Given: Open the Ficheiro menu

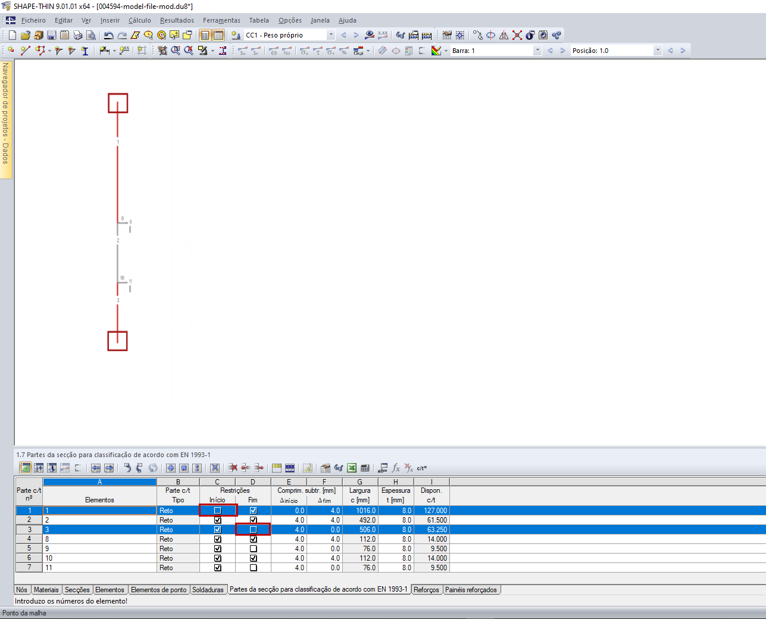Looking at the screenshot, I should [33, 20].
